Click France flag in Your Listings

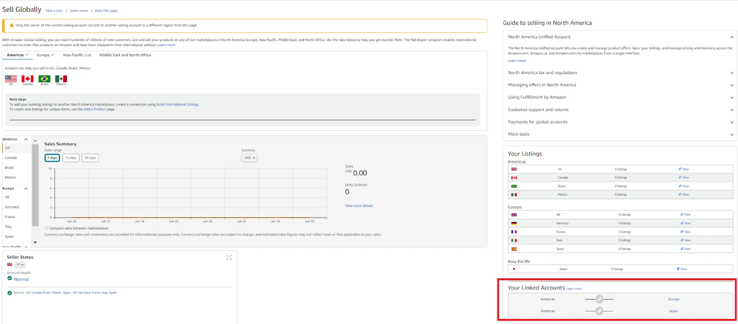point(514,232)
